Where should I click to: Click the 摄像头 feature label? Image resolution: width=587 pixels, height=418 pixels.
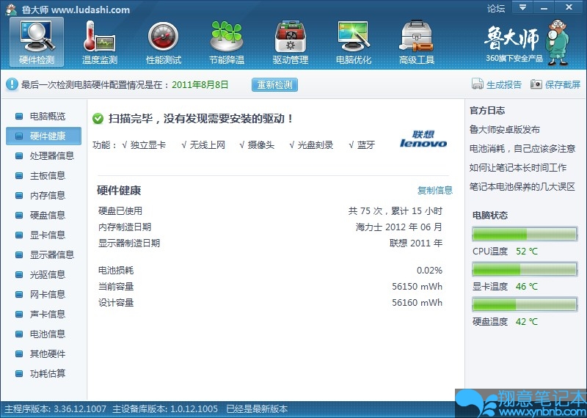261,145
